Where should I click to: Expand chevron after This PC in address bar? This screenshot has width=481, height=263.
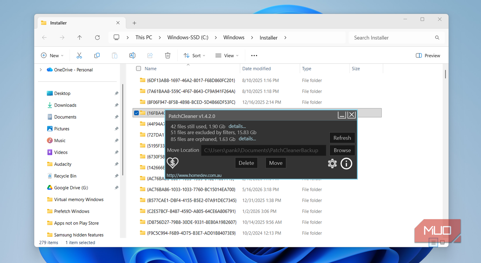160,38
